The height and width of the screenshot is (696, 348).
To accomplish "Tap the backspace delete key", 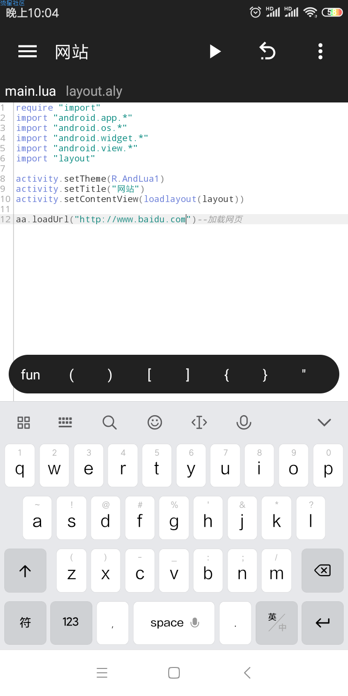I will [322, 570].
